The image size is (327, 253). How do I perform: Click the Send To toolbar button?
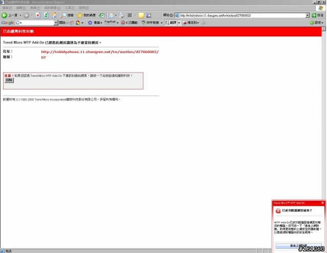(191, 22)
